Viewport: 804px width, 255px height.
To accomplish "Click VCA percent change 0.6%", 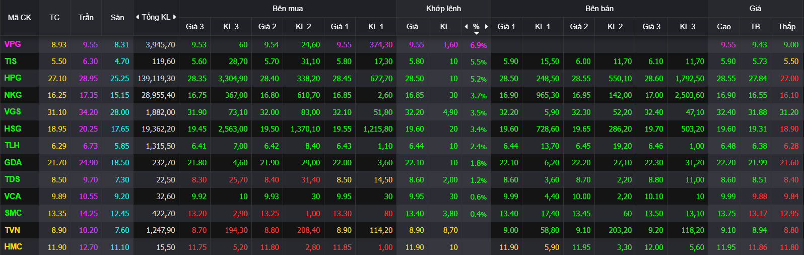I will pyautogui.click(x=479, y=197).
